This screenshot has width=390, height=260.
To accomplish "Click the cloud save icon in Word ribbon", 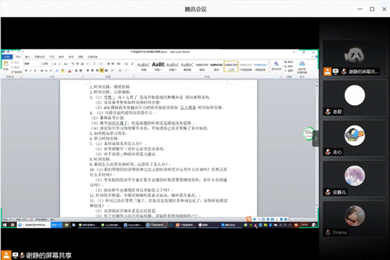I will click(302, 67).
